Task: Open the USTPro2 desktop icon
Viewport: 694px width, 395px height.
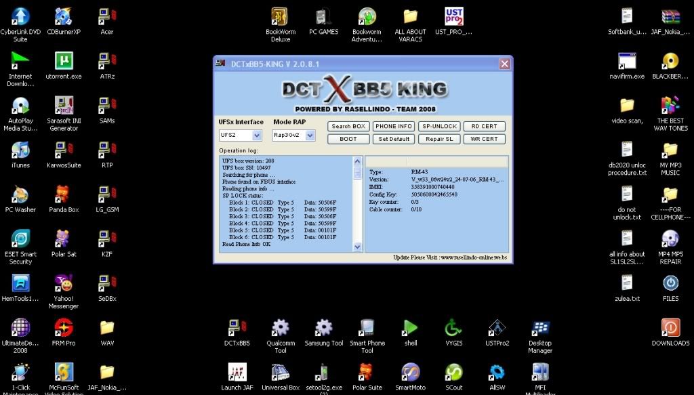Action: coord(497,329)
